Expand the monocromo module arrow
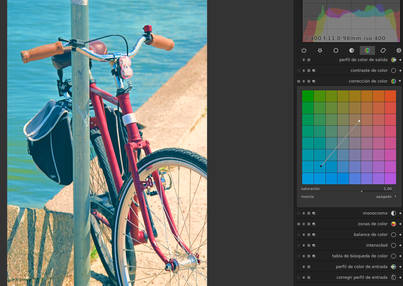403x286 pixels. click(x=400, y=213)
